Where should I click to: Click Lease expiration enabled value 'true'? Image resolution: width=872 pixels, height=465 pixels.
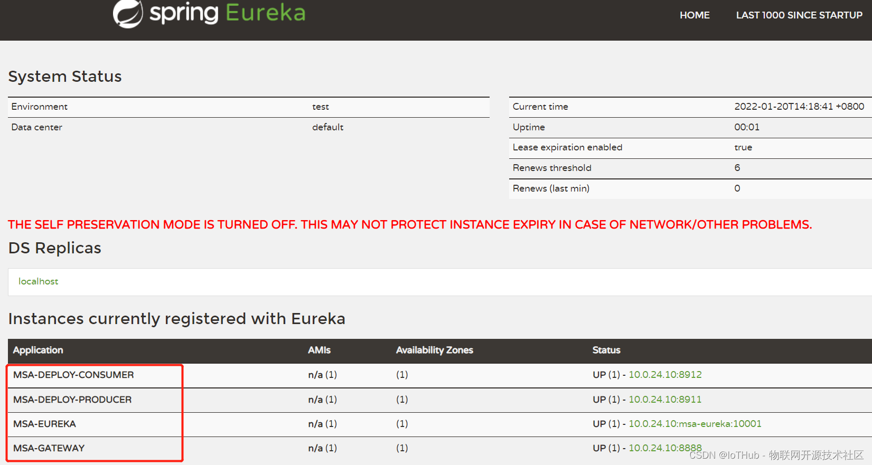743,147
